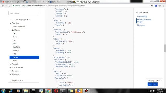Answer No to page helpful prompt

[155, 84]
